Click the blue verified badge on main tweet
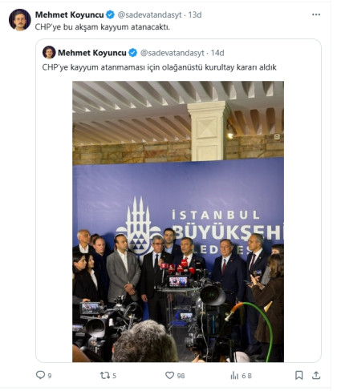The image size is (337, 391). 110,14
